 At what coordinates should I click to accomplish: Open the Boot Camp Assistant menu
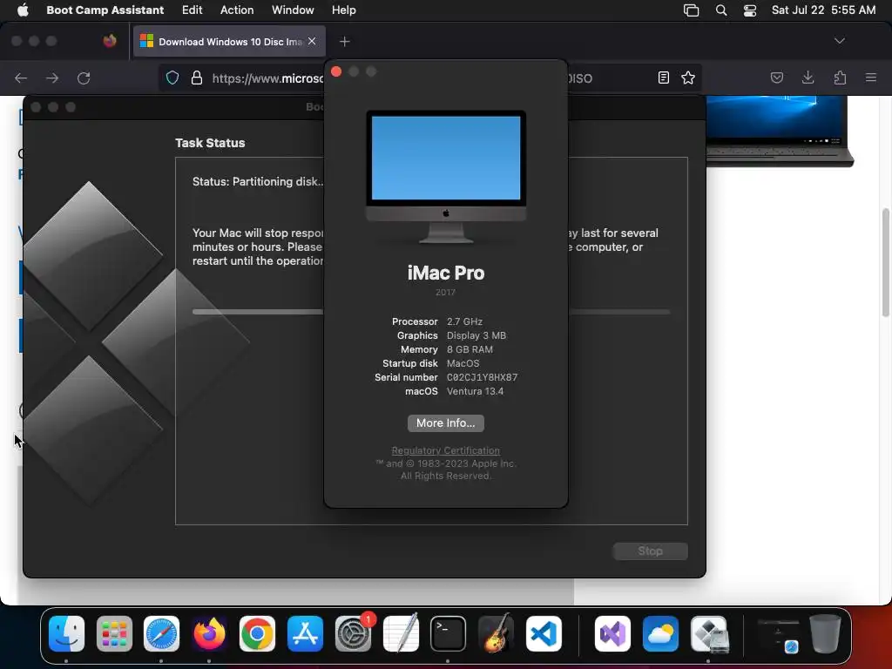[x=105, y=10]
